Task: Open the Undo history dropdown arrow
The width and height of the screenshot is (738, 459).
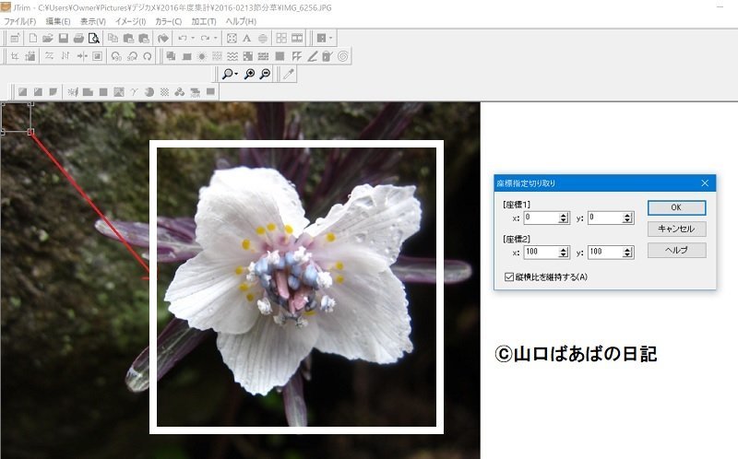Action: click(193, 38)
